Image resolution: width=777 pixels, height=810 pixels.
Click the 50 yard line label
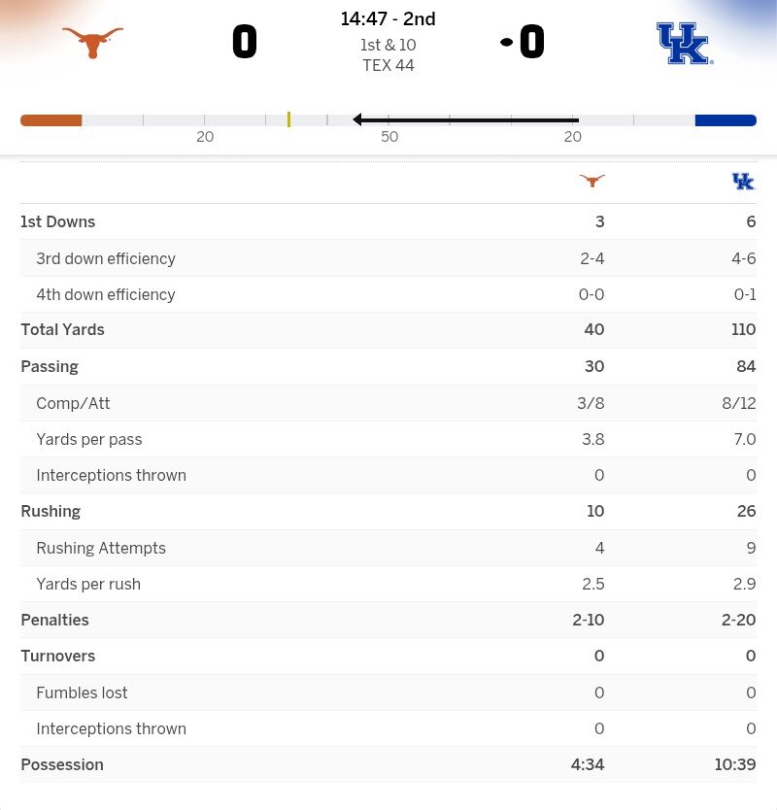pos(389,137)
